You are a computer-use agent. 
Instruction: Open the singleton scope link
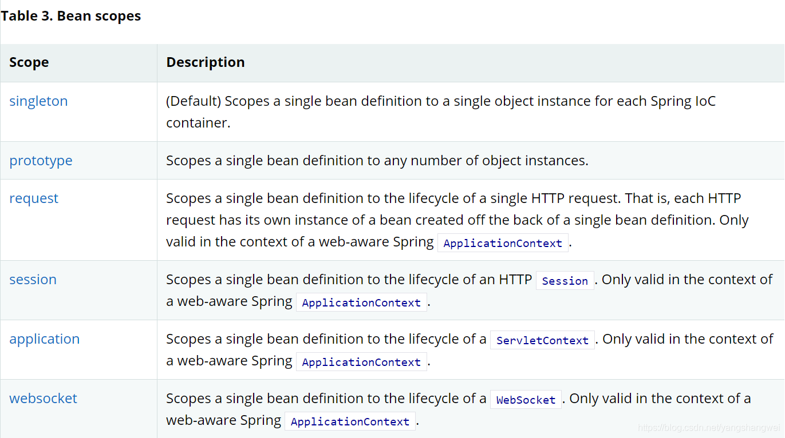click(x=38, y=101)
